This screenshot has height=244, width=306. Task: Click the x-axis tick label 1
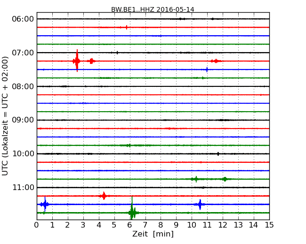point(52,225)
